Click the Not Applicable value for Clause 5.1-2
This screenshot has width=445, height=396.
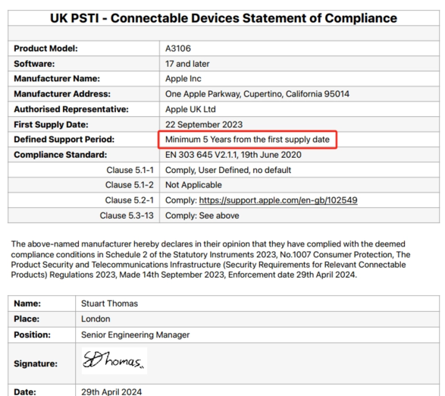(193, 185)
